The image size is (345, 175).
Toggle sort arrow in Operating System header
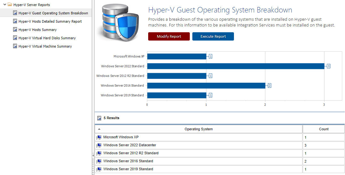tap(99, 129)
